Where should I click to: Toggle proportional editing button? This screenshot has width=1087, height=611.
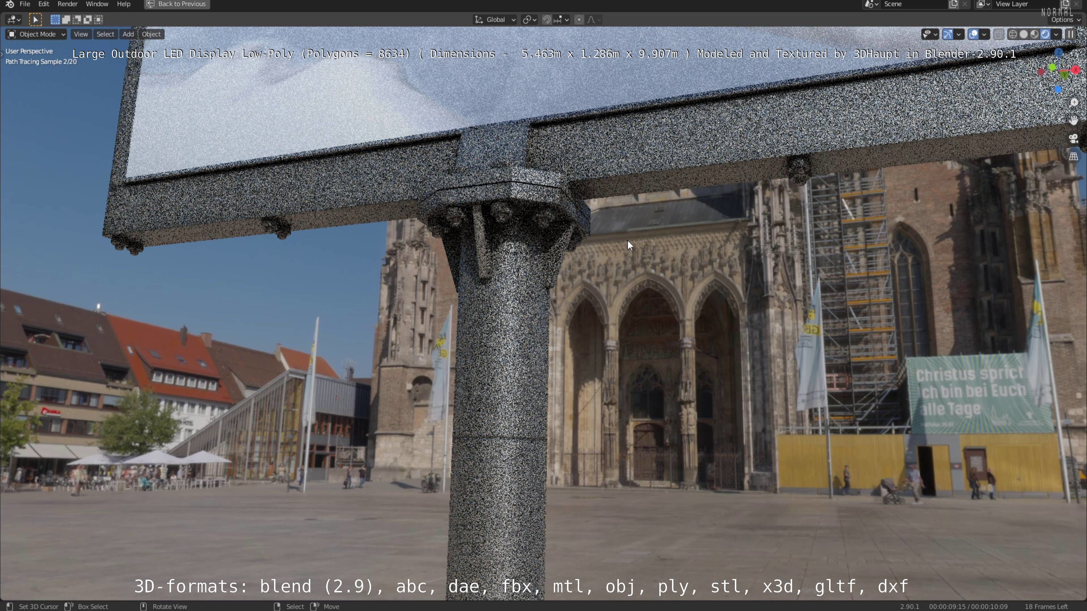tap(579, 20)
